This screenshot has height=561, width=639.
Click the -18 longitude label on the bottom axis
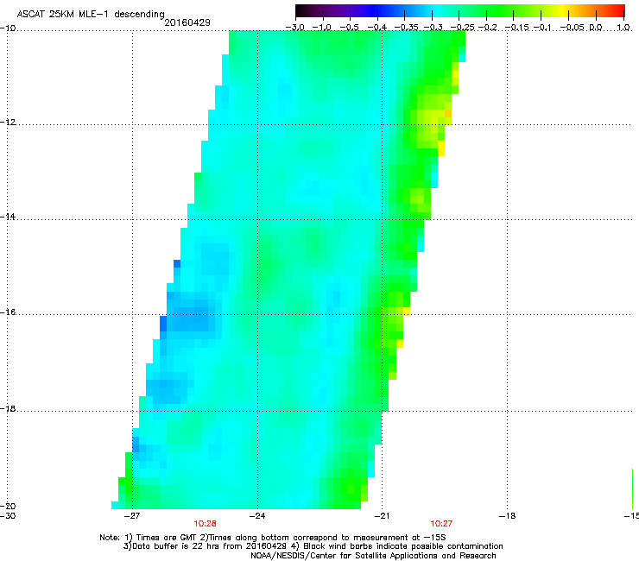tap(507, 516)
